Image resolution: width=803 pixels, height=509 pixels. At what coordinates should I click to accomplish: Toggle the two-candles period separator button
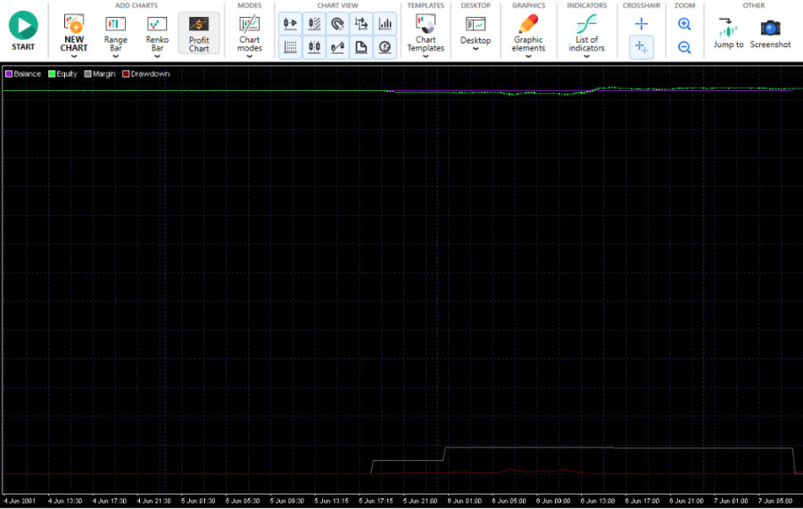coord(314,47)
